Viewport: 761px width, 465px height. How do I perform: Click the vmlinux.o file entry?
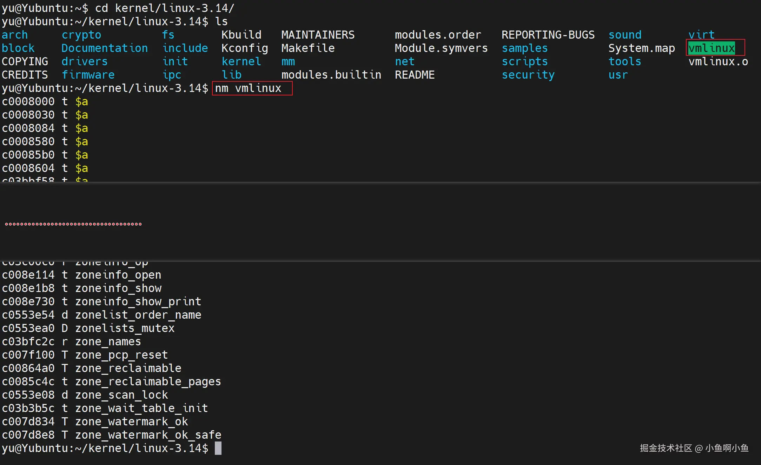click(x=718, y=61)
